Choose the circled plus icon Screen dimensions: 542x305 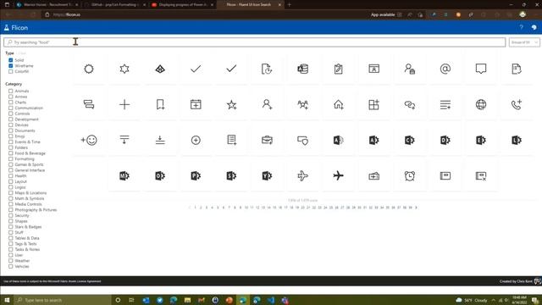(x=196, y=140)
